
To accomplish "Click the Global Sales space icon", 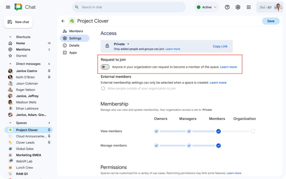I will pos(10,149).
